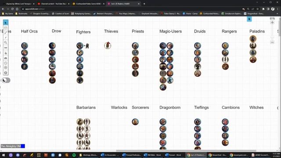The height and width of the screenshot is (158, 281).
Task: Select the Sorcerers token
Action: pyautogui.click(x=135, y=122)
